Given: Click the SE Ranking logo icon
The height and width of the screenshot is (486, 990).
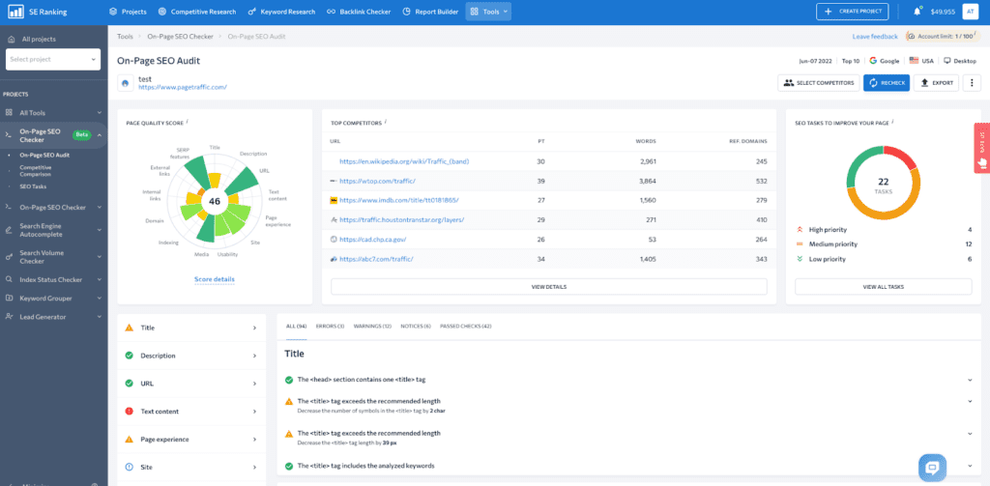Looking at the screenshot, I should (x=15, y=12).
